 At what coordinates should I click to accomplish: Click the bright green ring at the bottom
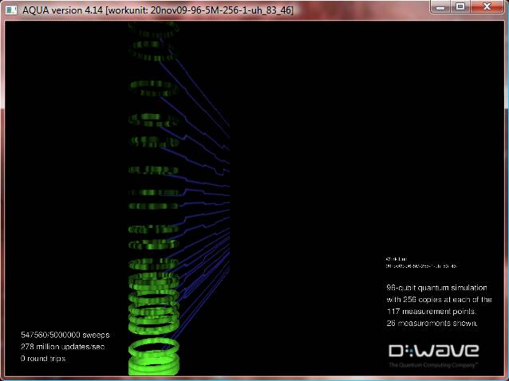(x=155, y=351)
